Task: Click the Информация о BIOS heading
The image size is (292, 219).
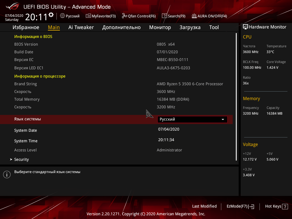Action: tap(33, 36)
